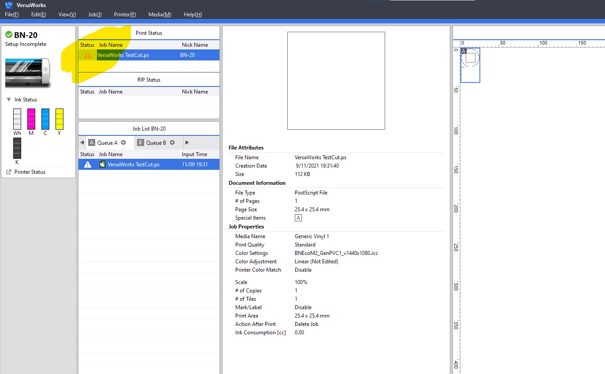Collapse the Ink Status section triangle
605x374 pixels.
click(9, 100)
